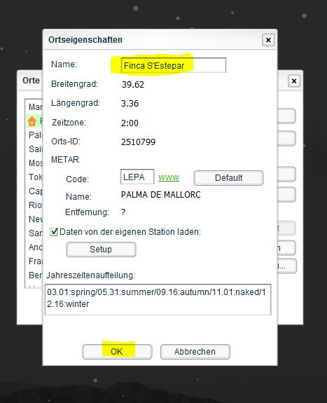Click the orange home icon in the list
This screenshot has width=327, height=403.
pos(32,121)
